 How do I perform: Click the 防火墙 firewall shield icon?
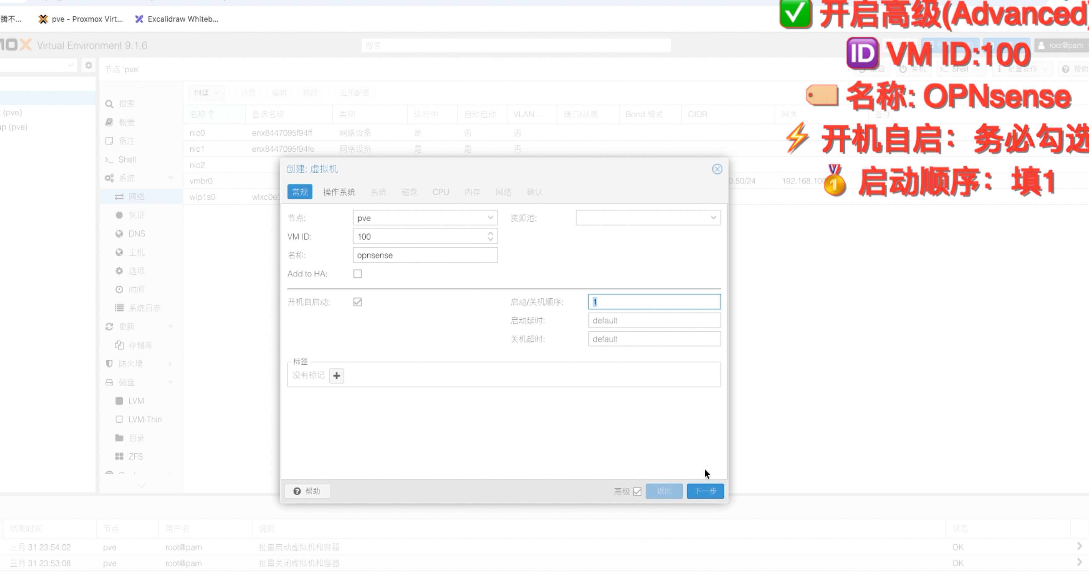[x=109, y=364]
